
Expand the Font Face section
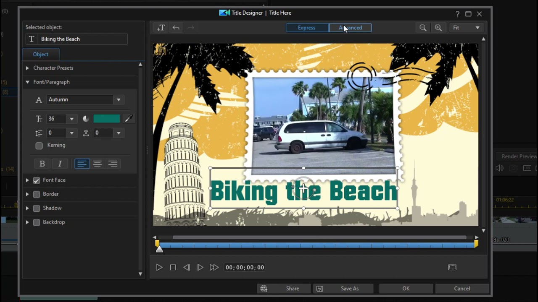tap(27, 180)
